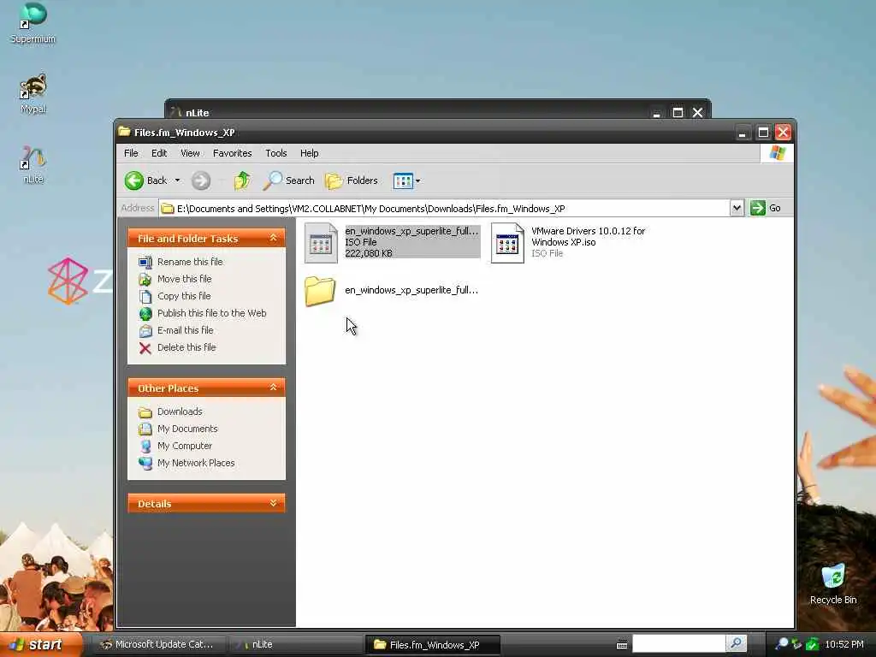876x657 pixels.
Task: Select the en_windows_xp_superlite_full ISO file icon
Action: [x=322, y=242]
